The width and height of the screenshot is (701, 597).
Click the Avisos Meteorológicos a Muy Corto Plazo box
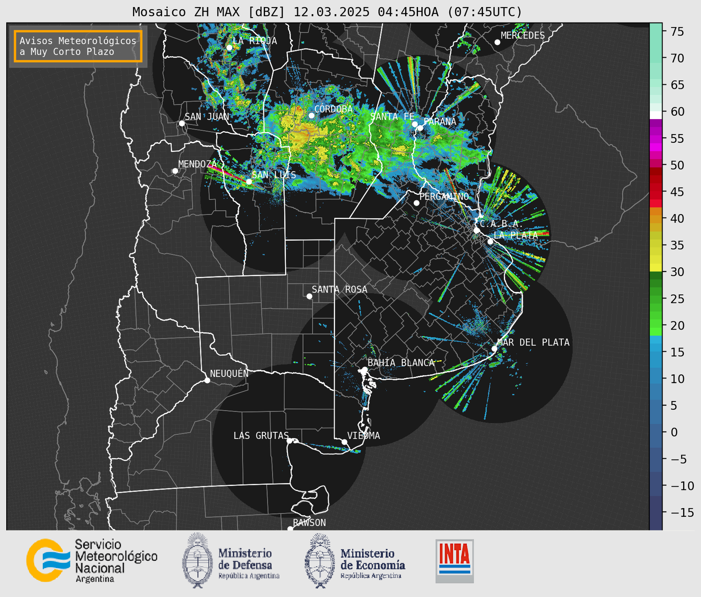click(78, 46)
